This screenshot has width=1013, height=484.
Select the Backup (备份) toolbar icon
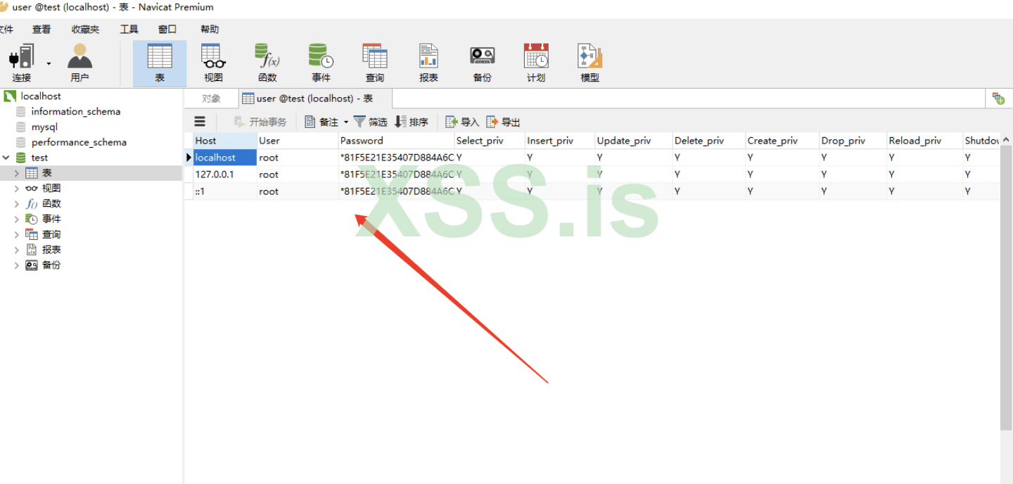pos(483,63)
